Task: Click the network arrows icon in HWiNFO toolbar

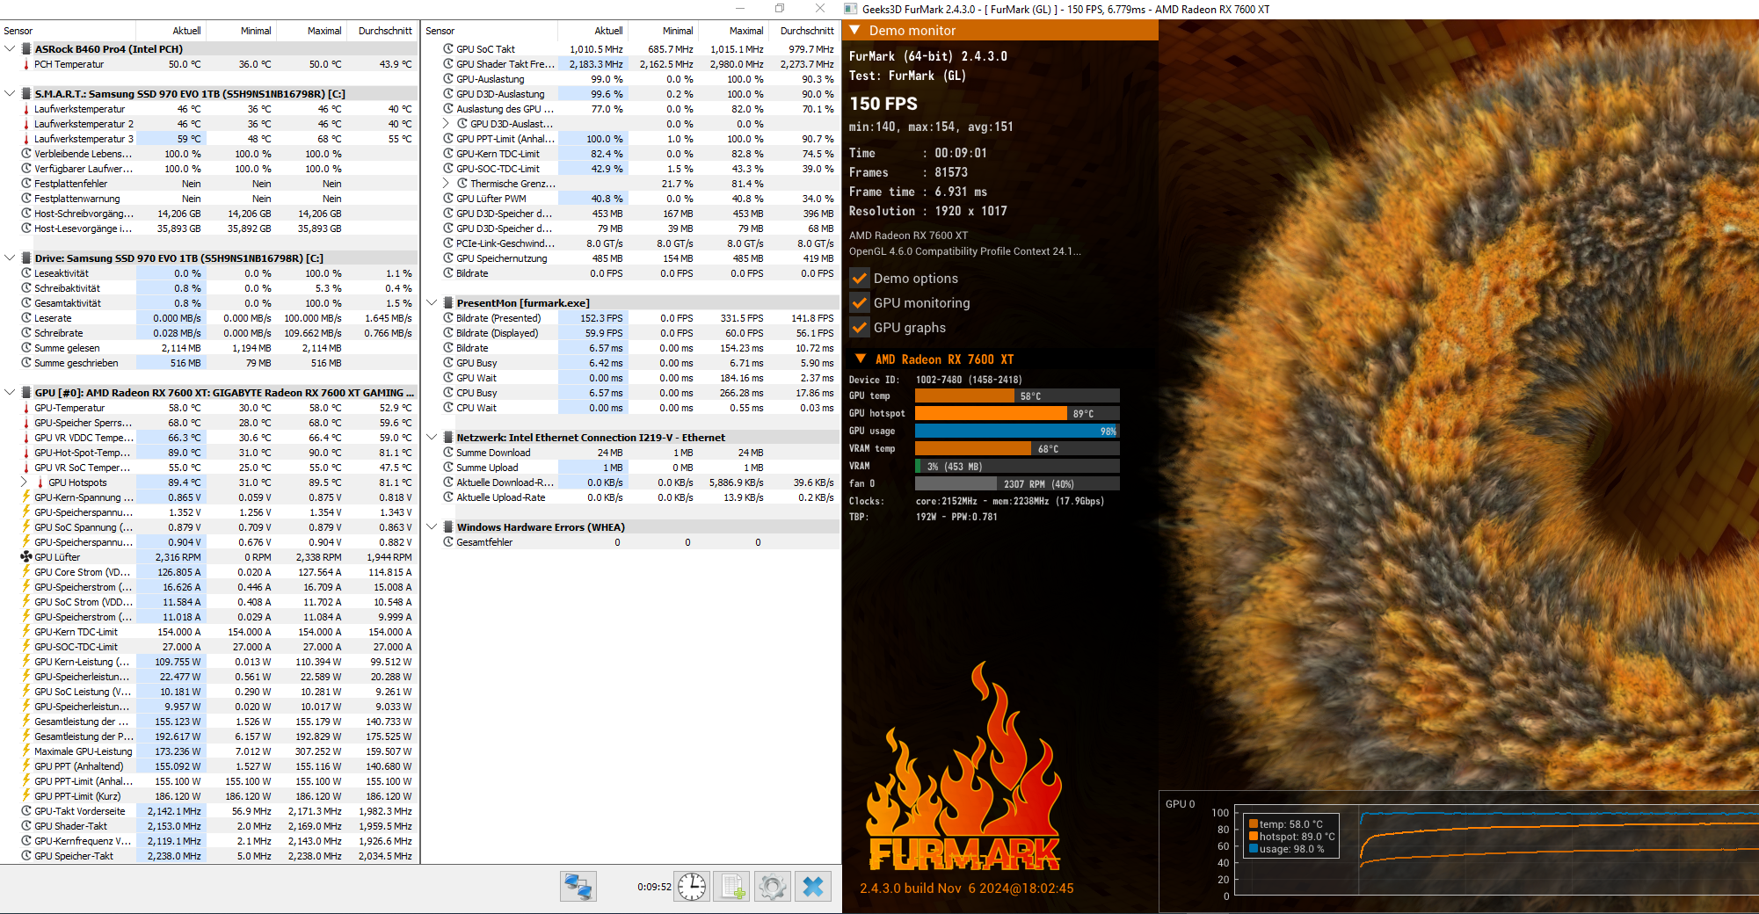Action: 578,887
